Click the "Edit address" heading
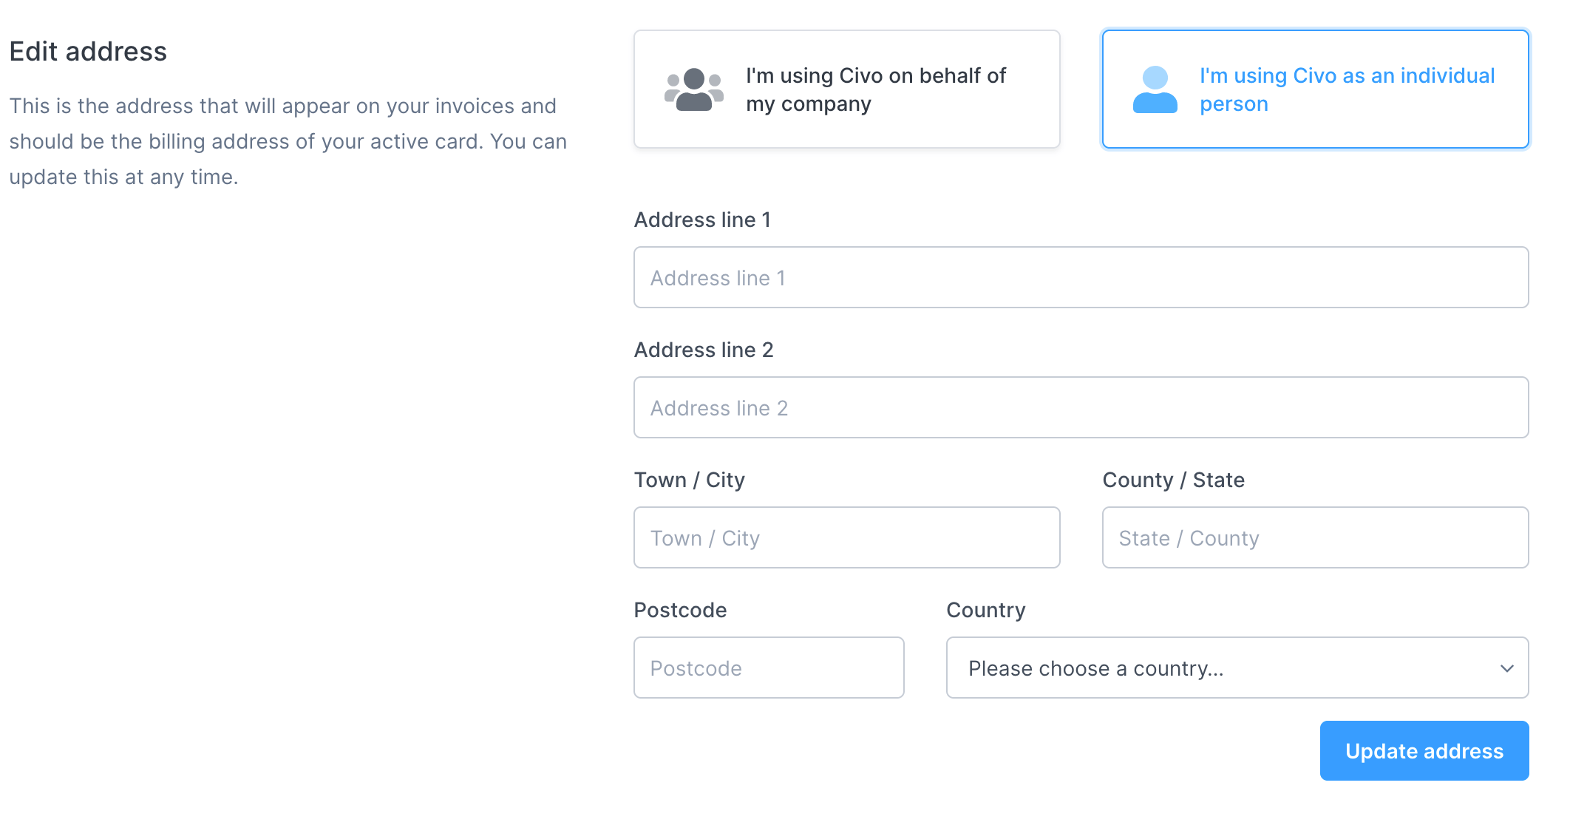 pyautogui.click(x=88, y=52)
